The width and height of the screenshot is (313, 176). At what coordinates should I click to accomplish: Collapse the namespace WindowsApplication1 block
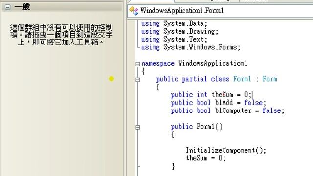[x=138, y=64]
